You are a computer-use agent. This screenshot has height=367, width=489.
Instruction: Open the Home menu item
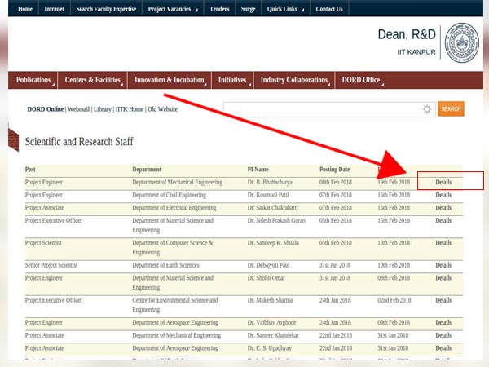click(x=25, y=9)
